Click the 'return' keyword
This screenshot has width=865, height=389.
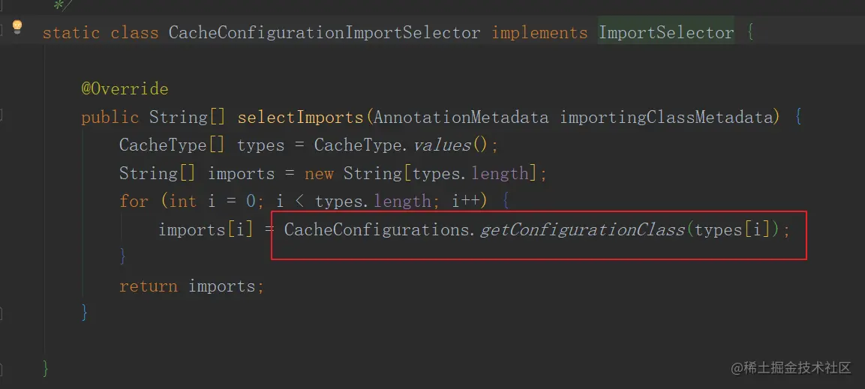(148, 286)
